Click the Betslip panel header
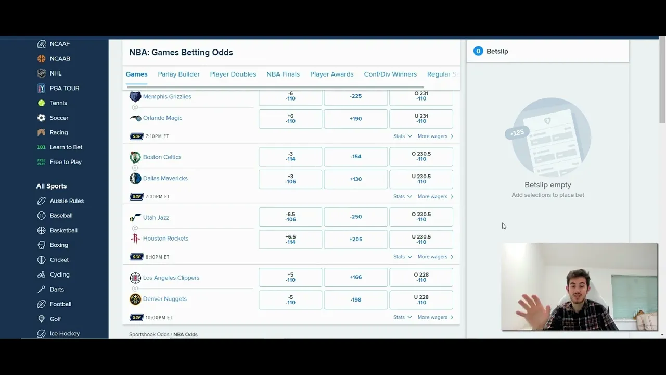The width and height of the screenshot is (666, 375). pyautogui.click(x=547, y=51)
